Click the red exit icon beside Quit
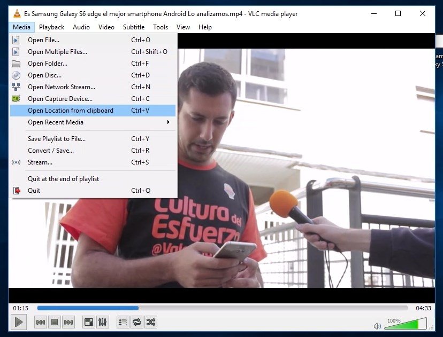Screen dimensions: 443x337 pos(17,191)
